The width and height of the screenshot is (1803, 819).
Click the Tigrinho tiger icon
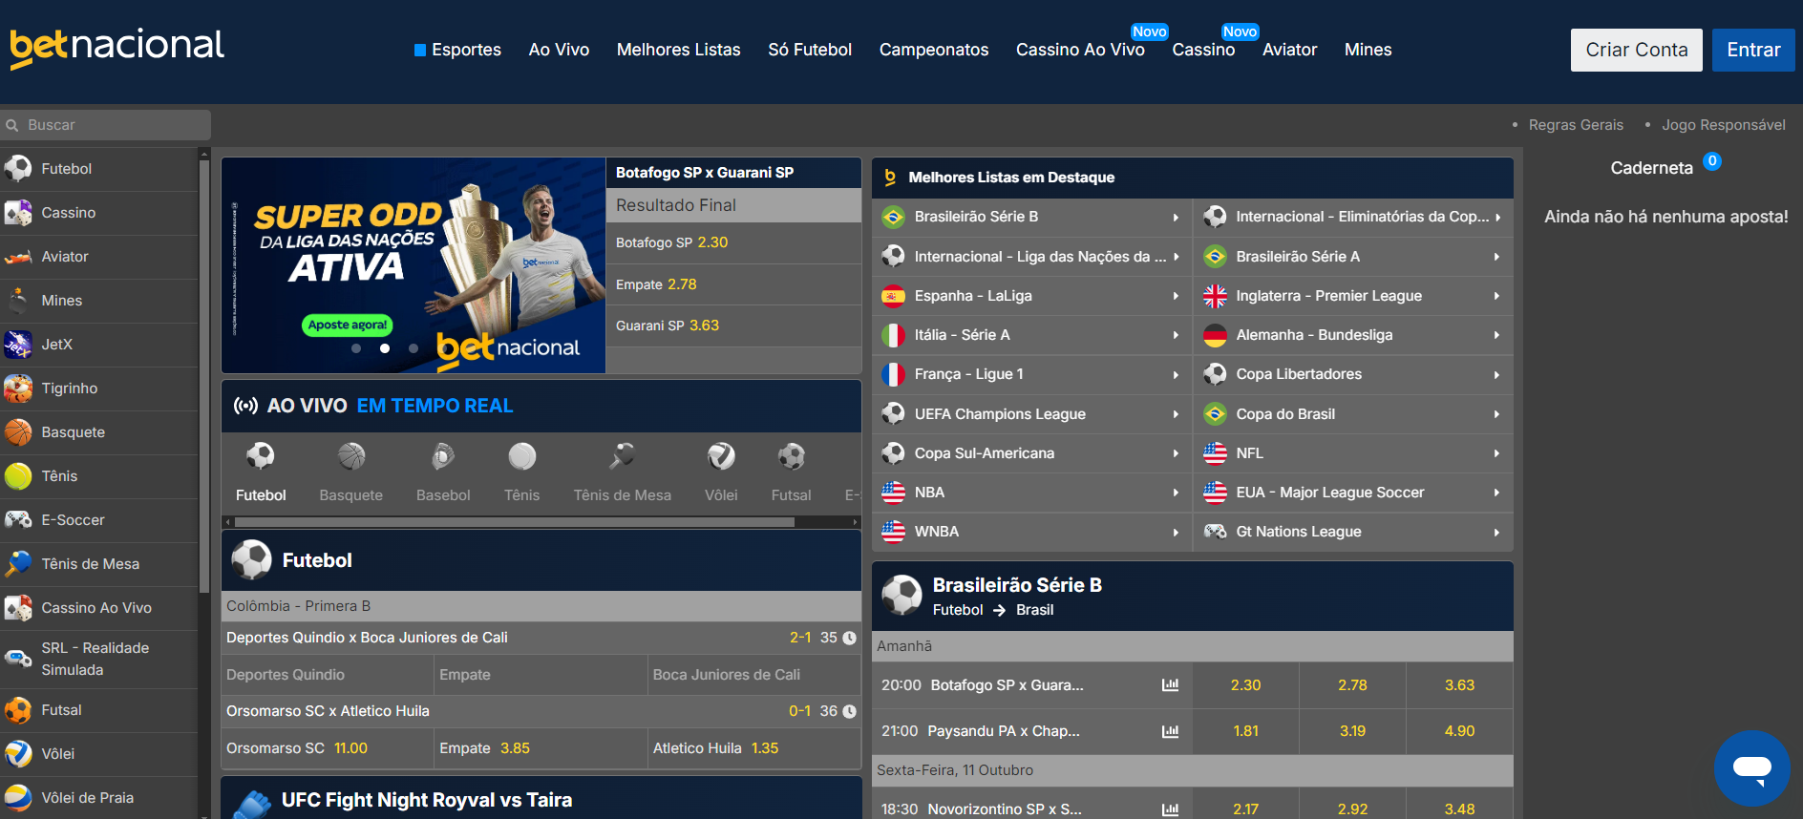(x=18, y=388)
